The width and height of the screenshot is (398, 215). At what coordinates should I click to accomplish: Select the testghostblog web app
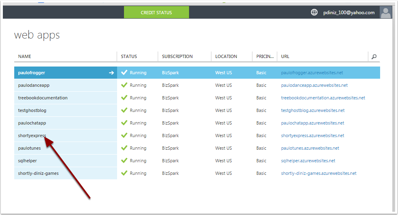pos(32,110)
